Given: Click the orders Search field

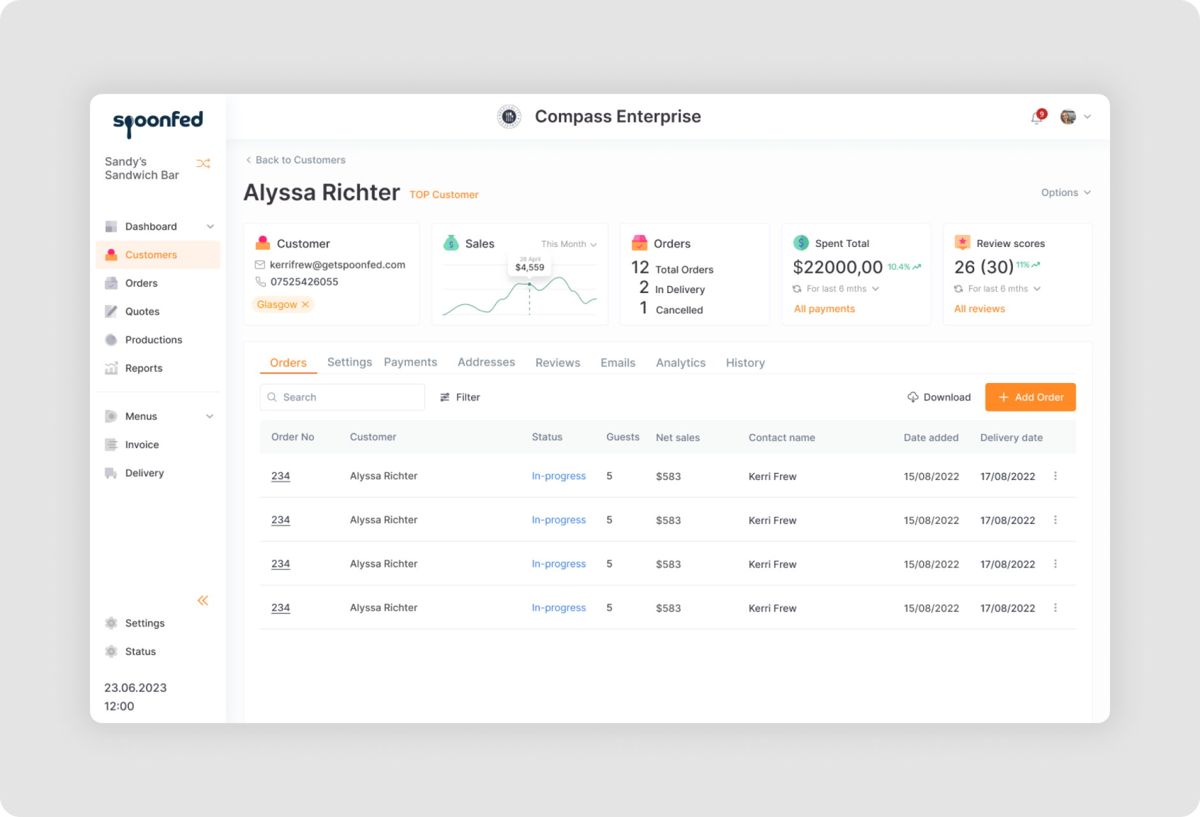Looking at the screenshot, I should tap(342, 397).
